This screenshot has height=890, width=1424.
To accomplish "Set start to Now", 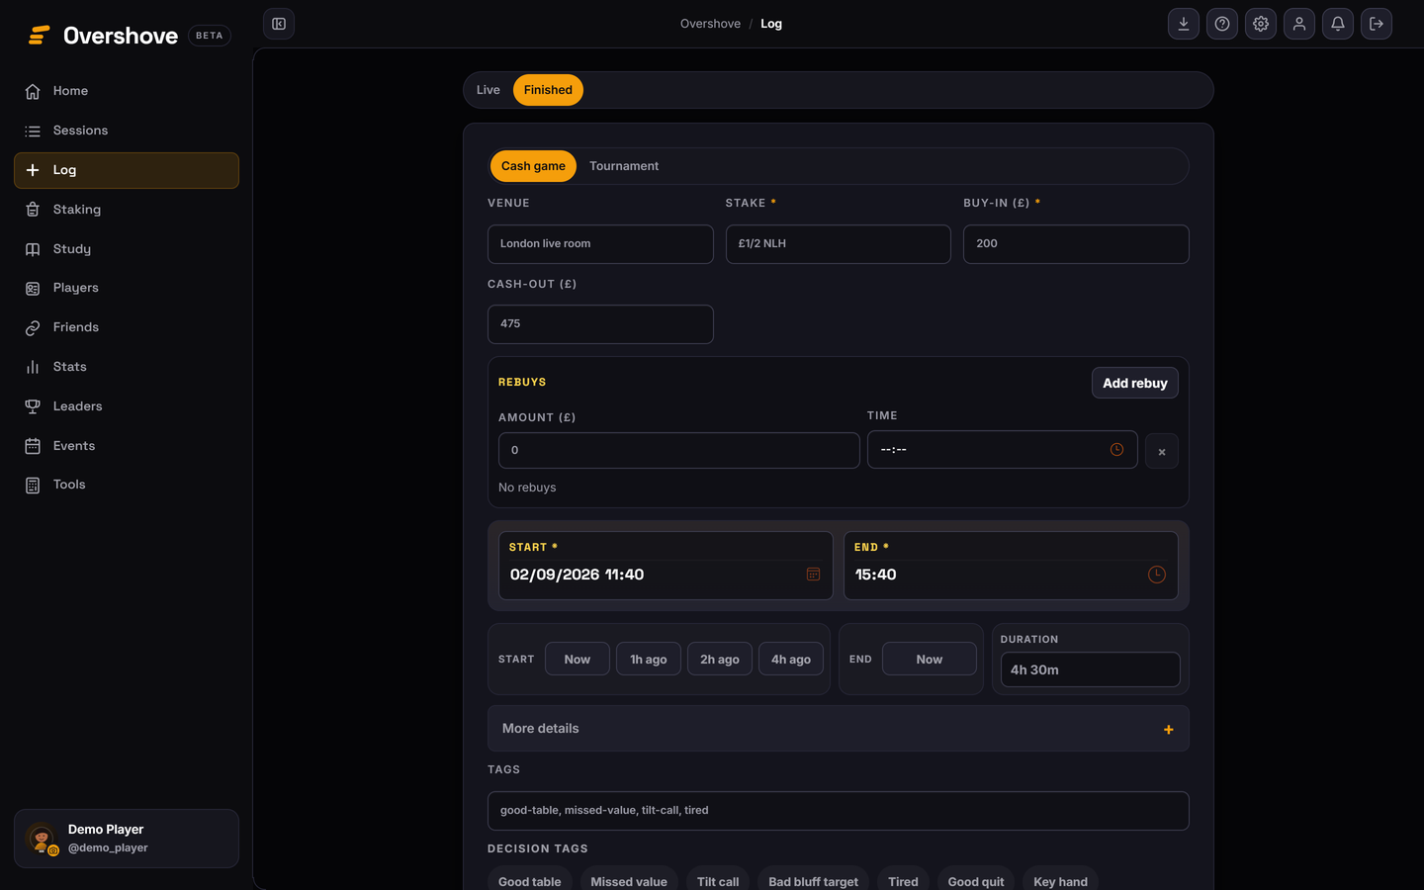I will click(578, 660).
